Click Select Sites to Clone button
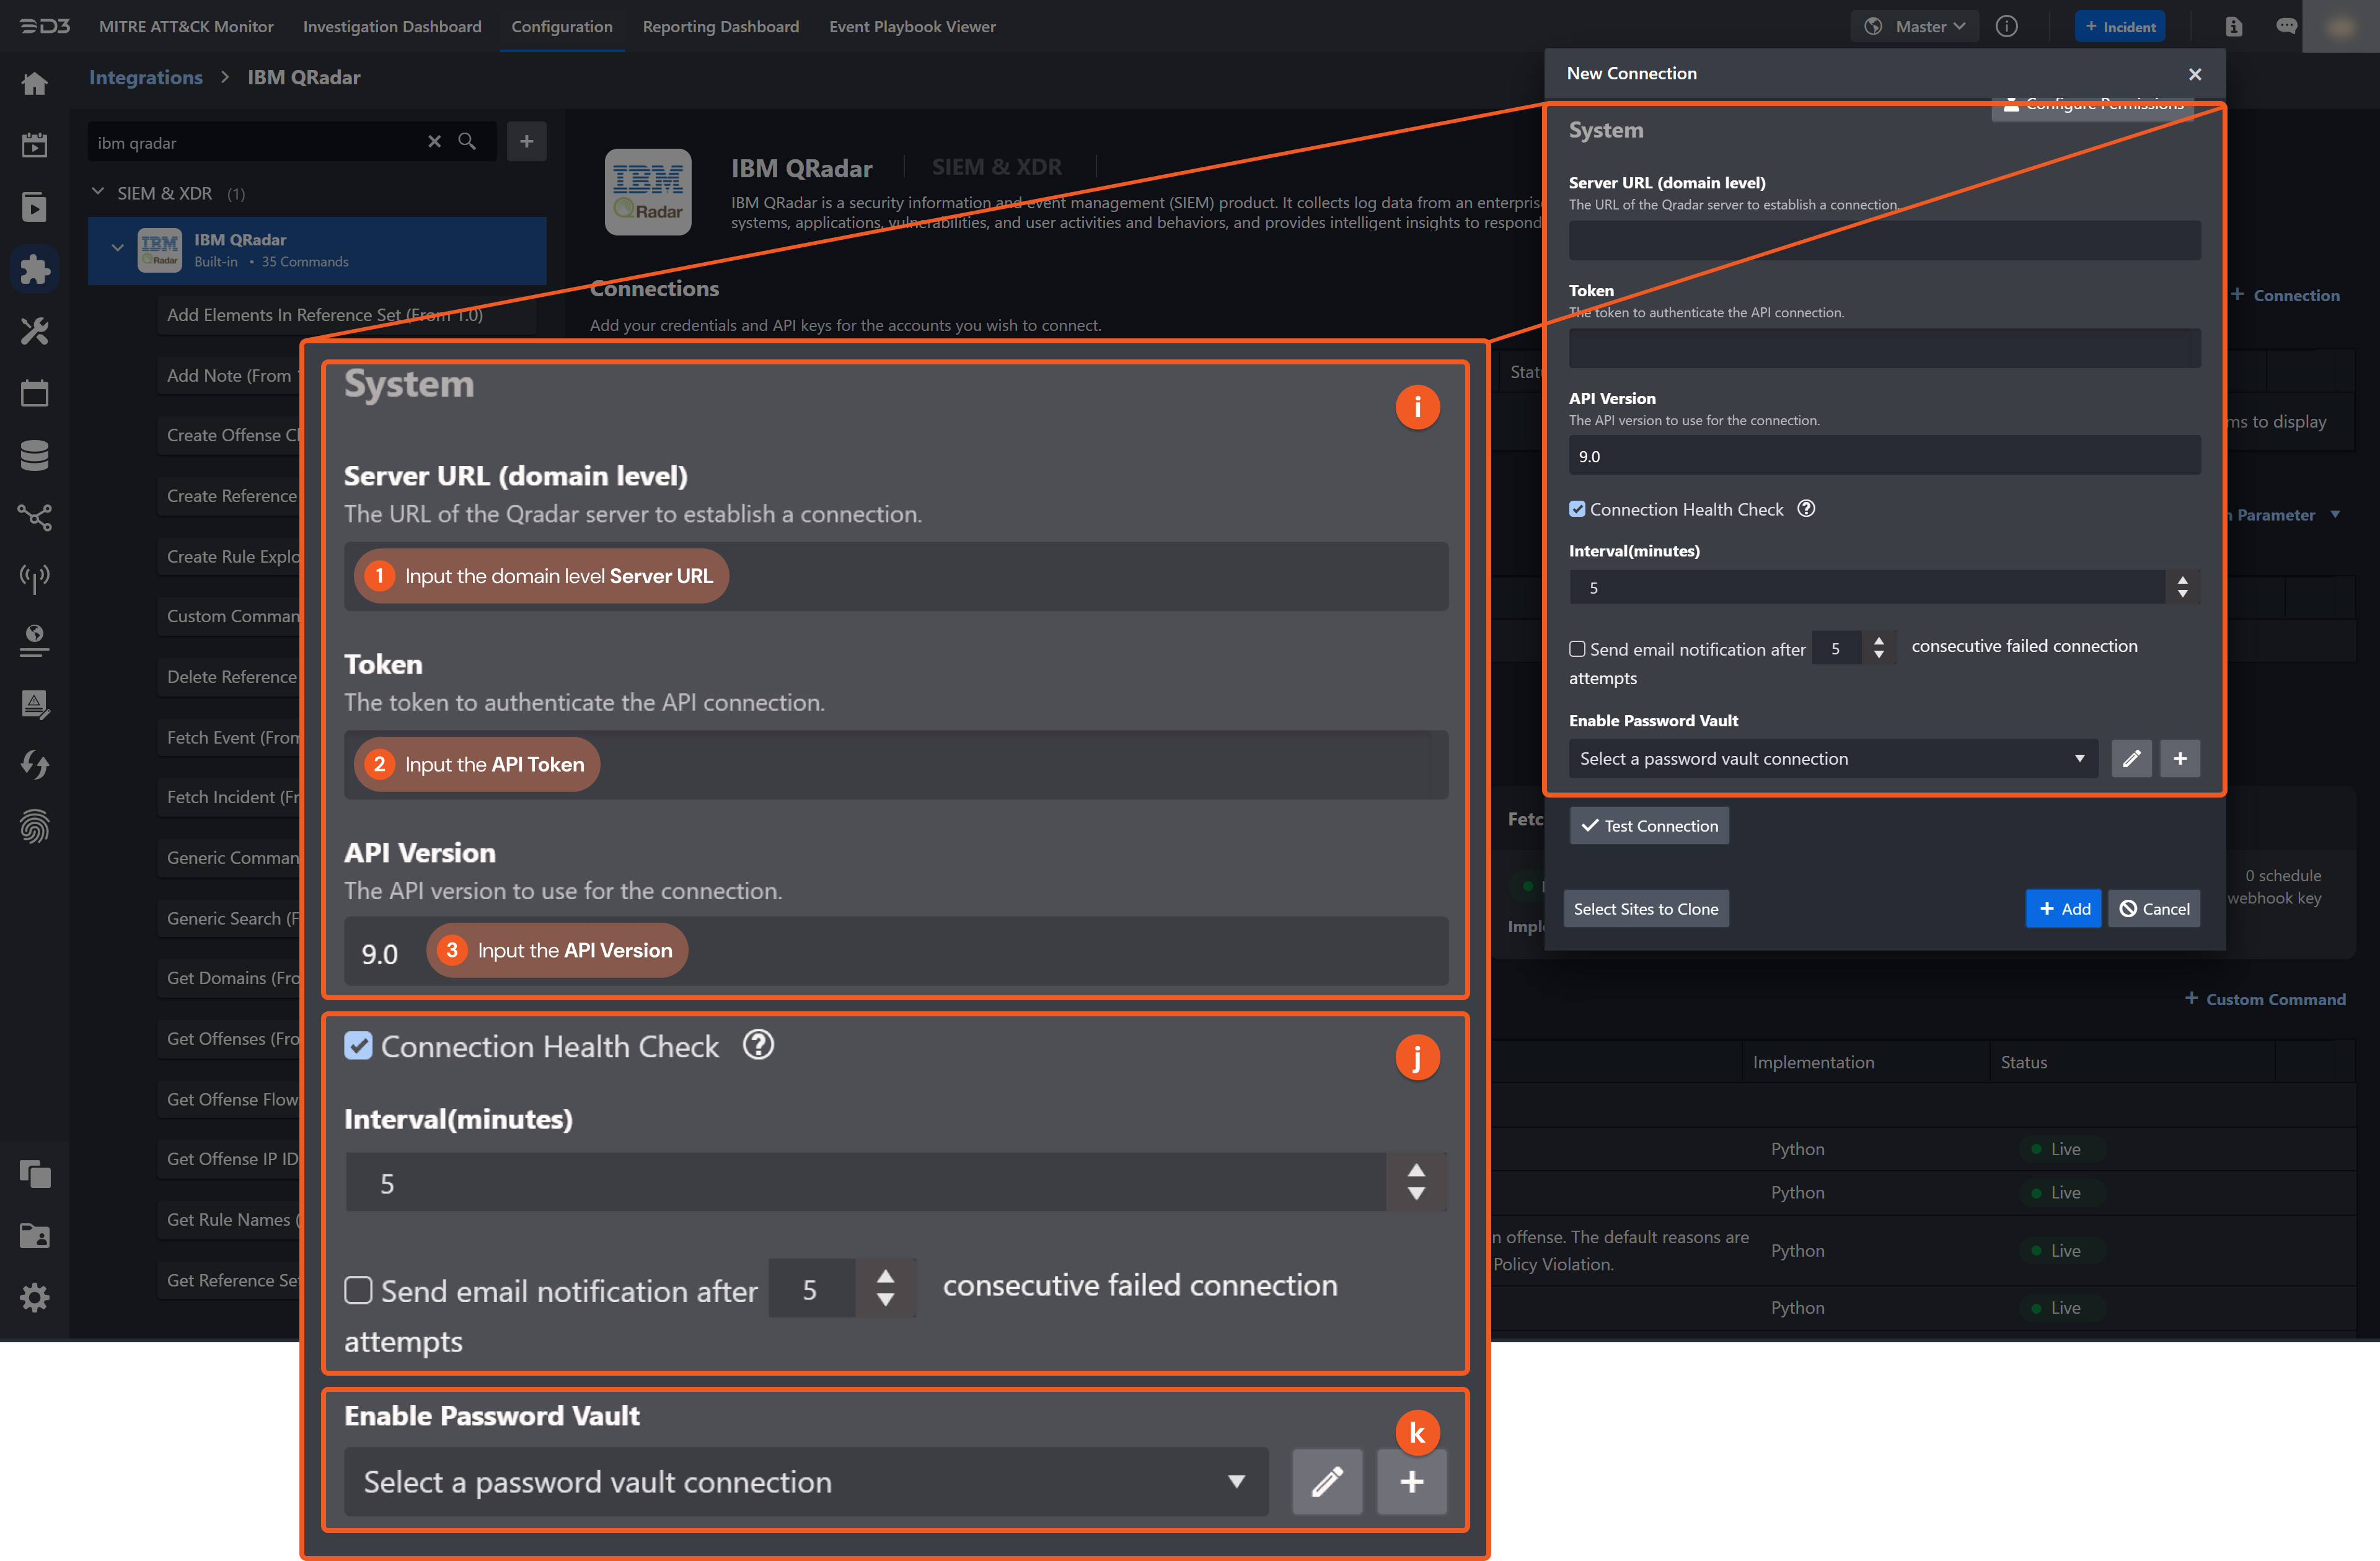The height and width of the screenshot is (1561, 2380). [1646, 908]
